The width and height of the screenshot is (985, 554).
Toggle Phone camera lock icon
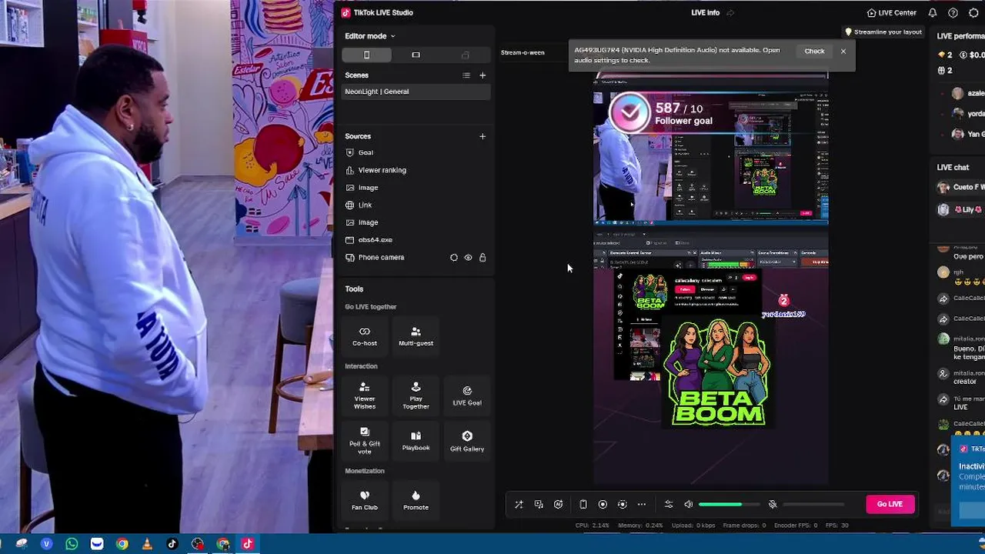[x=482, y=258]
